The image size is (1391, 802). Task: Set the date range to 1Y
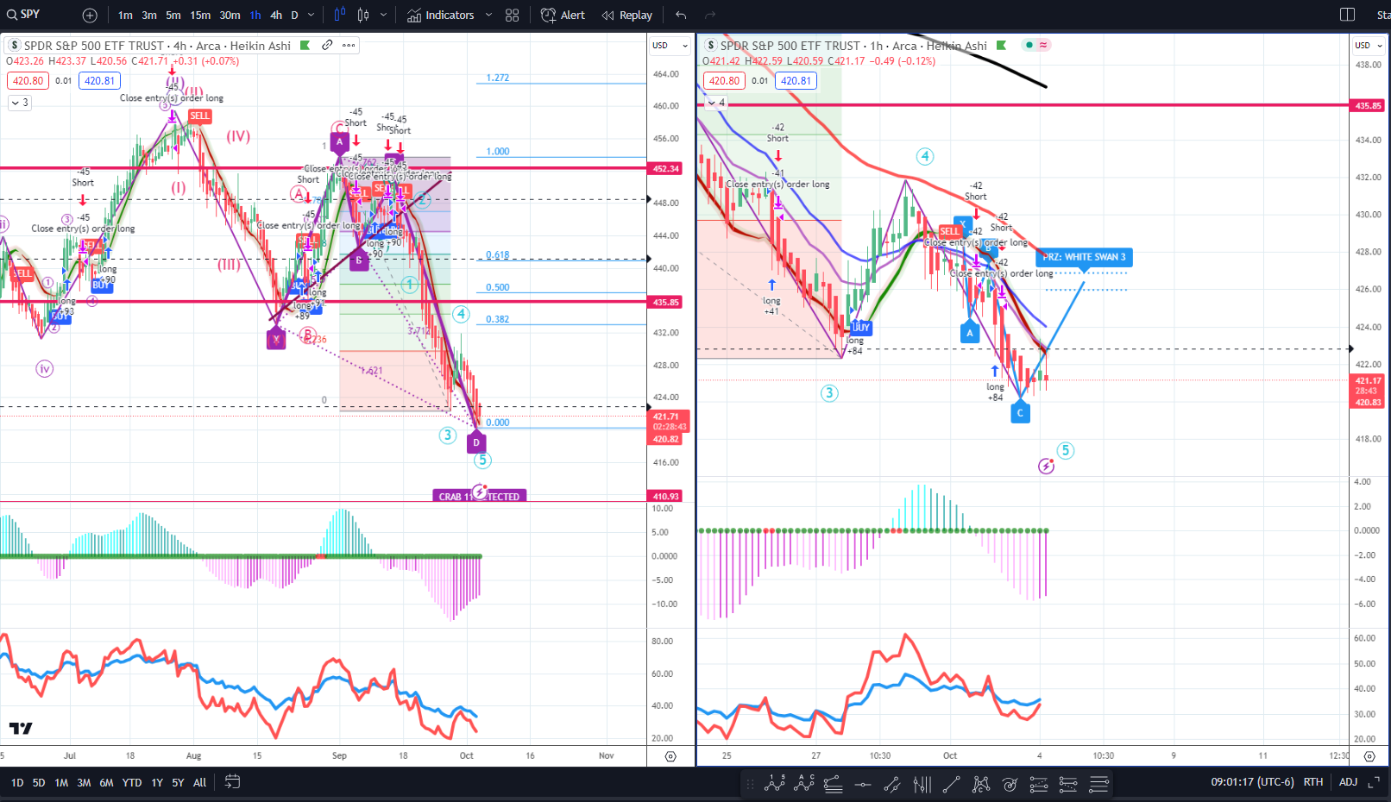click(x=157, y=783)
